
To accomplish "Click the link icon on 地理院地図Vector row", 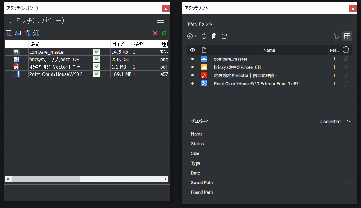I will 346,75.
